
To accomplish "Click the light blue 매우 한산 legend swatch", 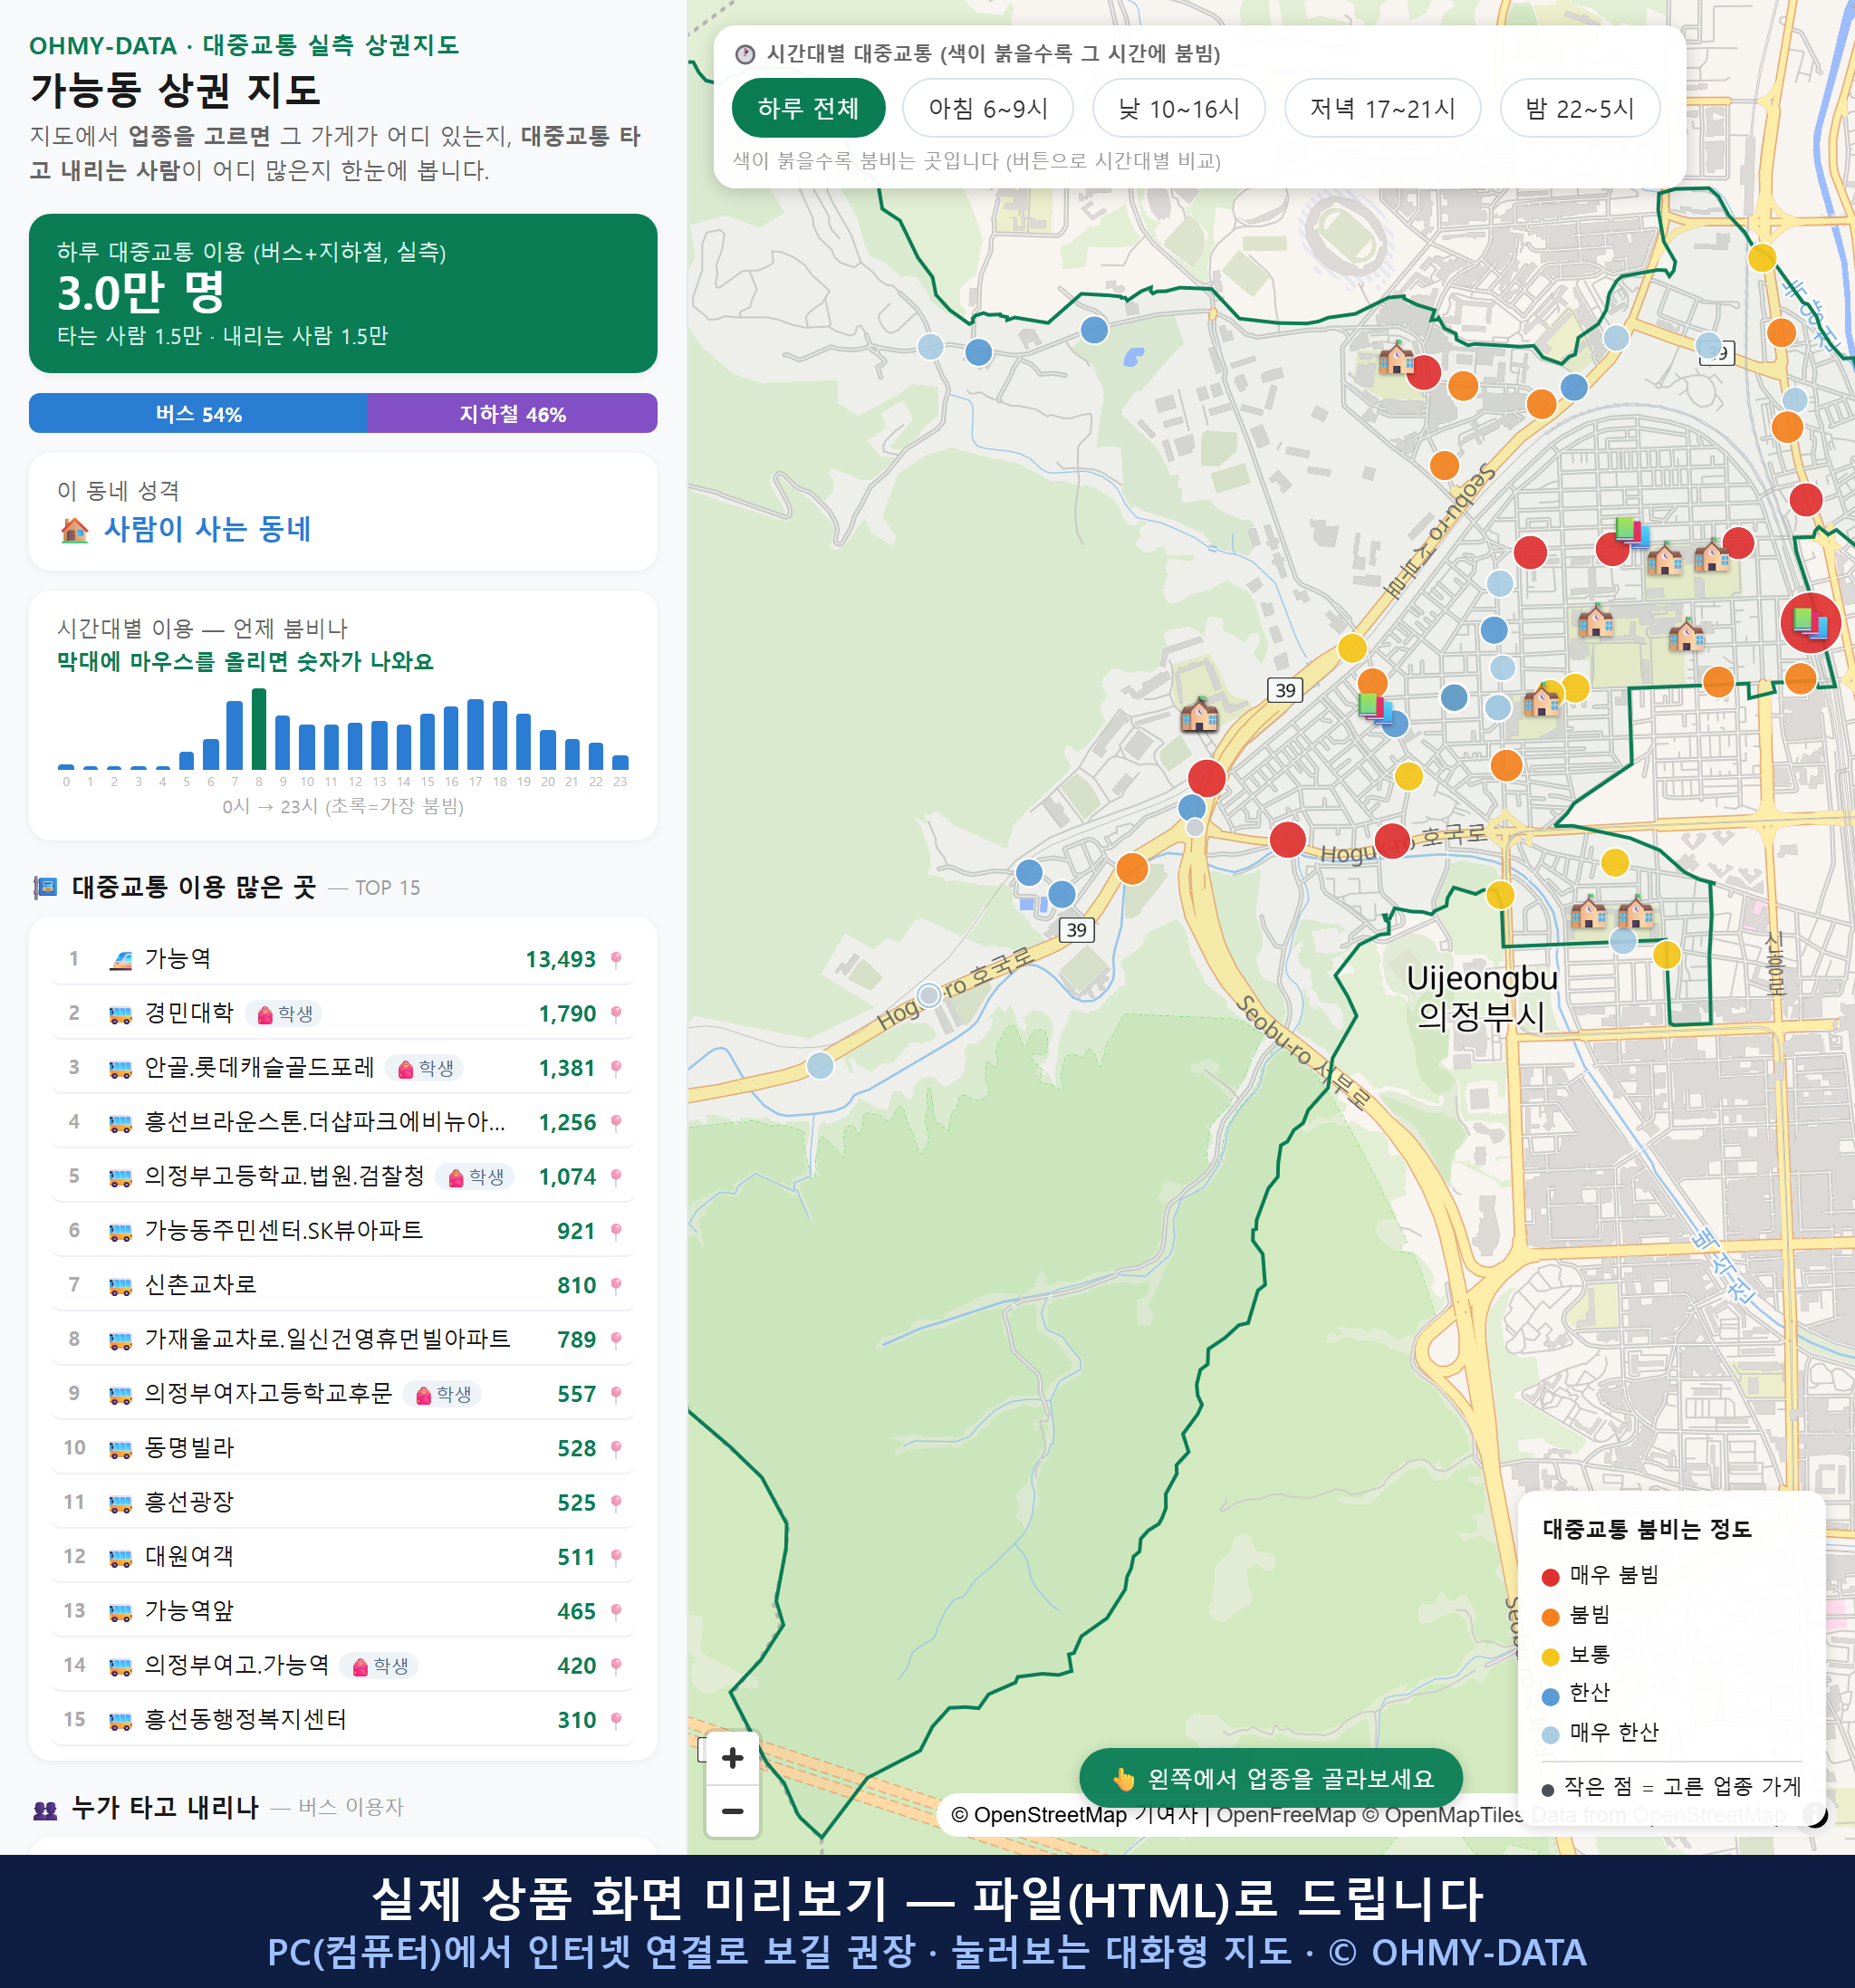I will (1550, 1735).
